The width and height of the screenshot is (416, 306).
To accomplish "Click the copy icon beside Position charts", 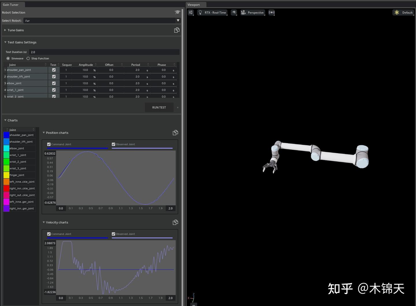I will (x=175, y=132).
